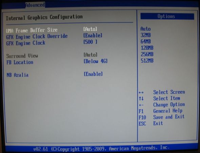Viewport: 200px width, 153px height.
Task: Select the Advanced tab
Action: 35,5
